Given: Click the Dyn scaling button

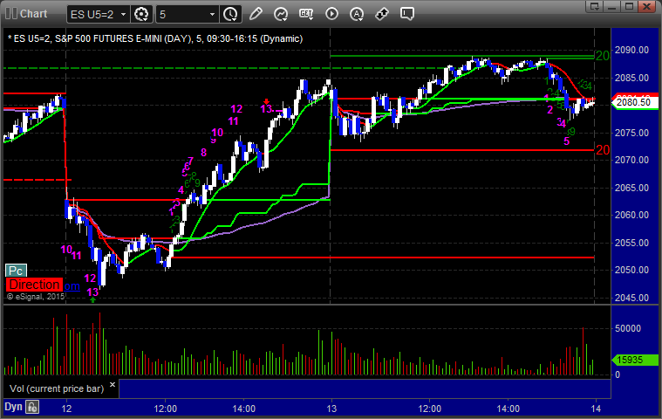Looking at the screenshot, I should pos(13,407).
